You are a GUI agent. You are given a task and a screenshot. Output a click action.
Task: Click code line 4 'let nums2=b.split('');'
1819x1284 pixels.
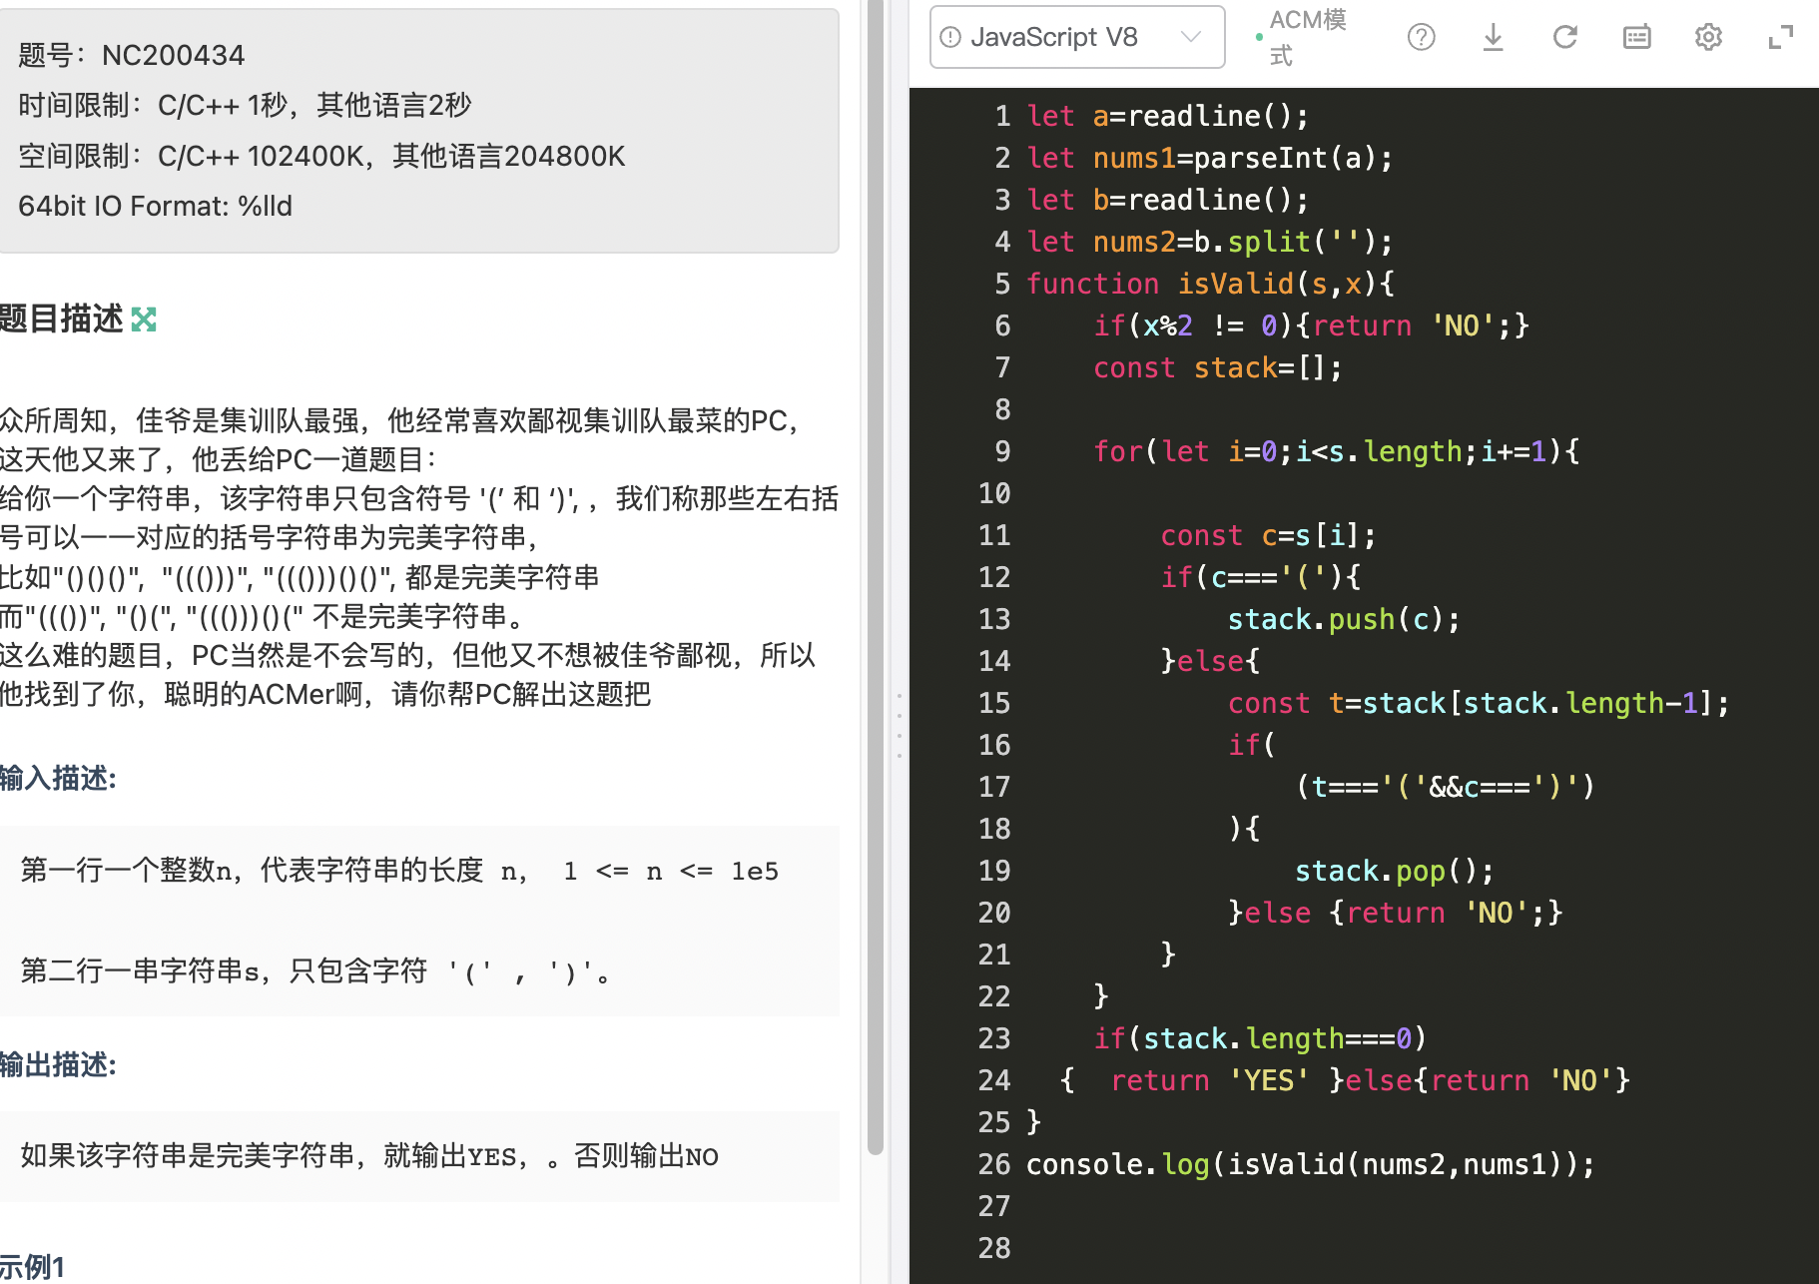(1209, 242)
